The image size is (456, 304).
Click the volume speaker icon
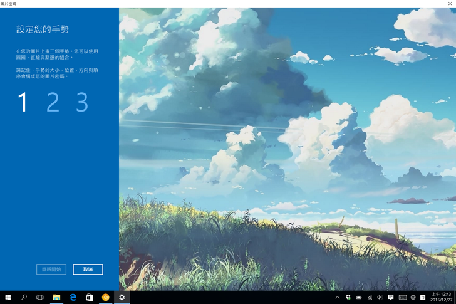[x=380, y=297]
